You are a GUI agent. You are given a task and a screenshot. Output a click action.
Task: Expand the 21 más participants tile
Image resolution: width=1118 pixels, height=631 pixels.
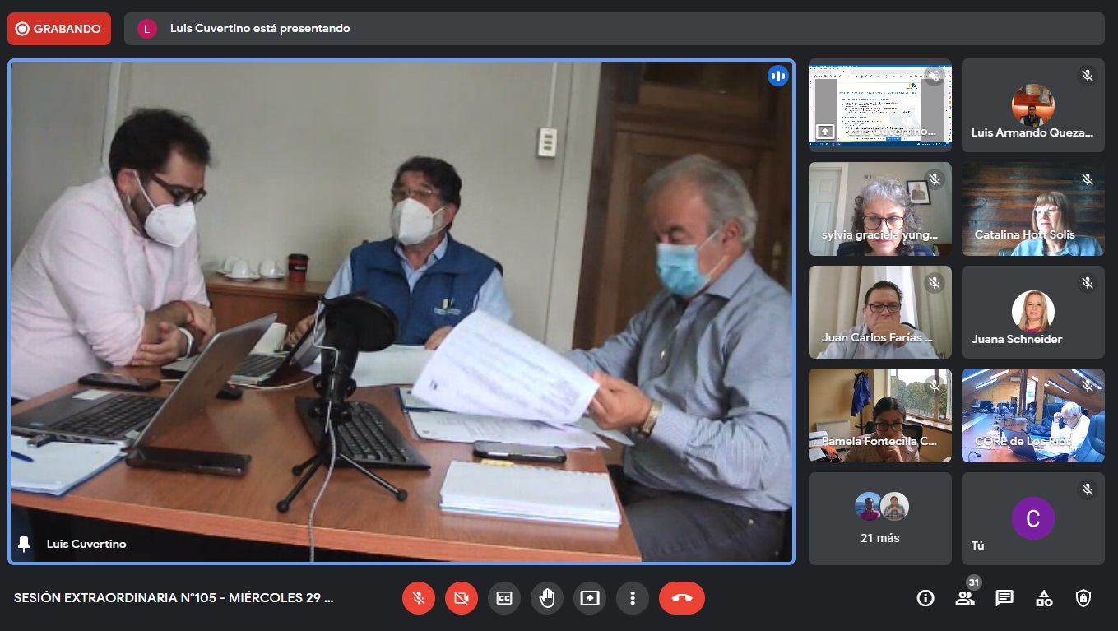879,518
